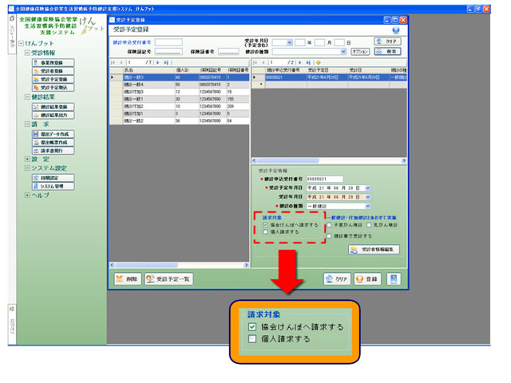Uncheck 協会けんぽへ請求する checkbox
Viewport: 511px width, 383px height.
coord(266,226)
